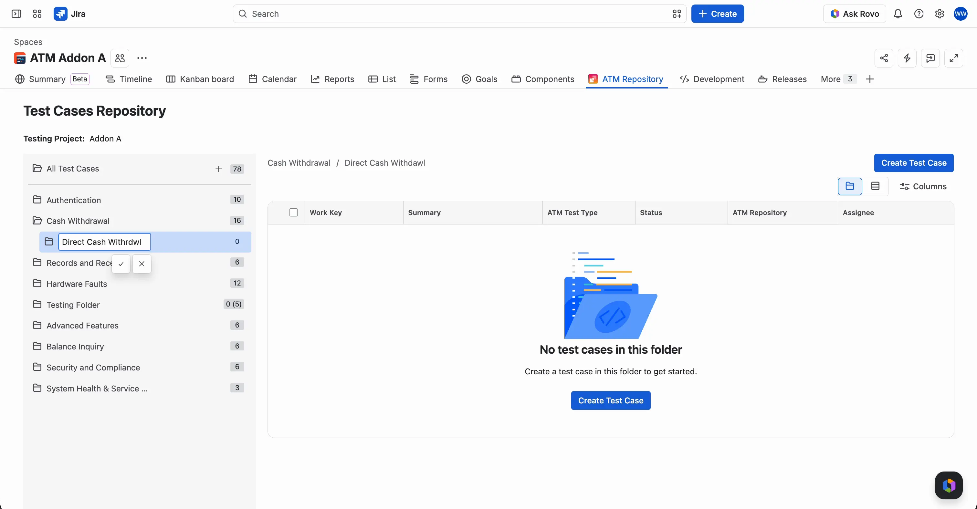The image size is (977, 509).
Task: Go to the Reports tab
Action: coord(333,79)
